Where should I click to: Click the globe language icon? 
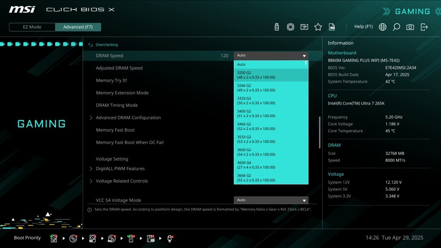coord(382,27)
